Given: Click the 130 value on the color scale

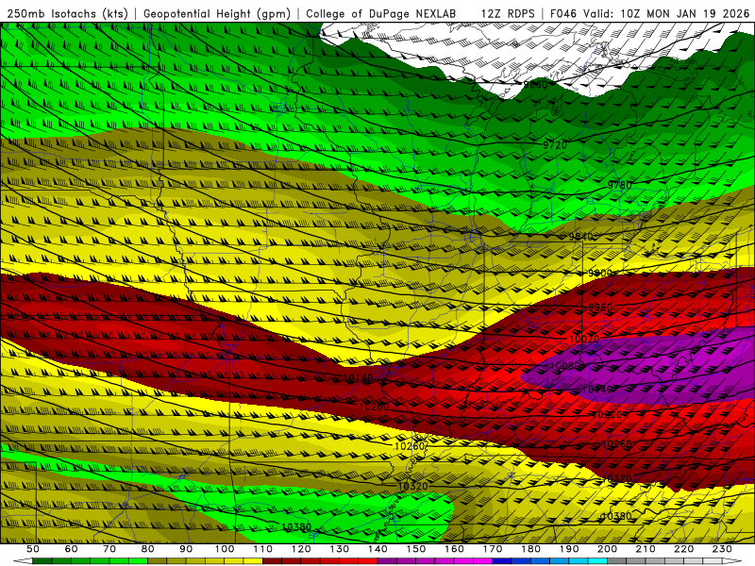Looking at the screenshot, I should click(x=340, y=549).
